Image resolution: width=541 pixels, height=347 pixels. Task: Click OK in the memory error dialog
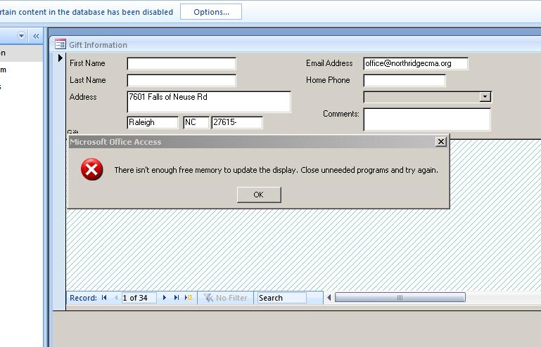[258, 195]
